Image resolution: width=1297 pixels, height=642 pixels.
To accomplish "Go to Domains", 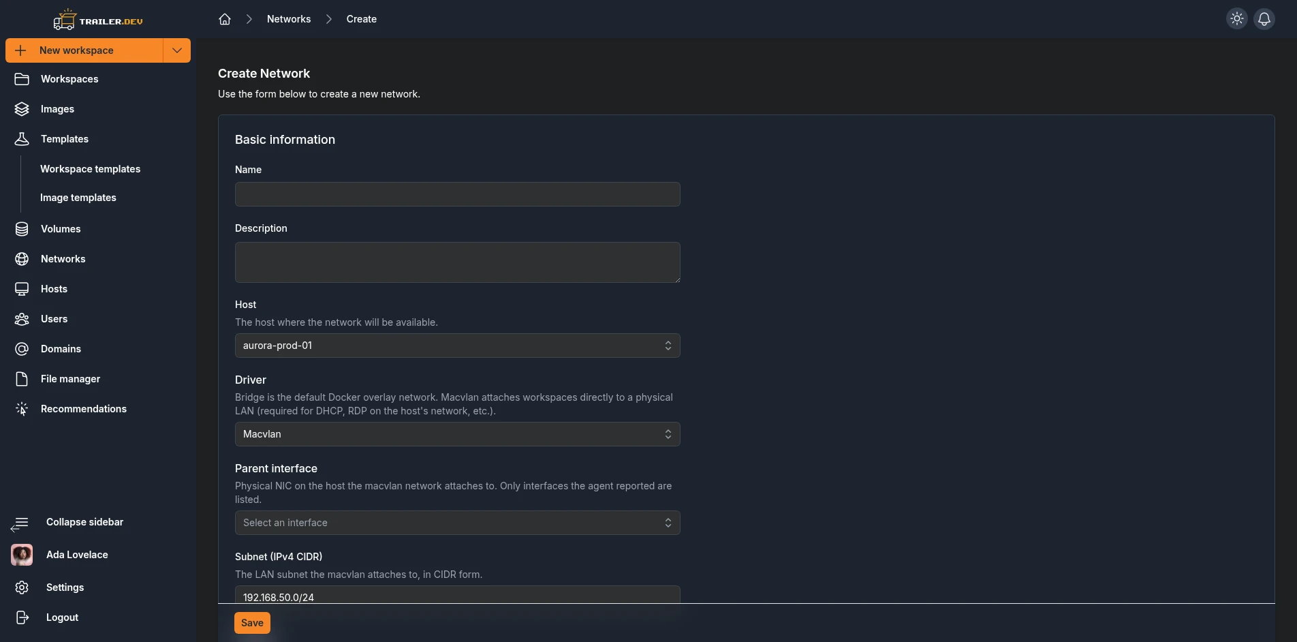I will point(61,349).
